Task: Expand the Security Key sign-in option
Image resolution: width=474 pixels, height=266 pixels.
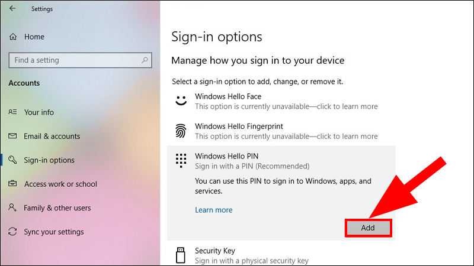Action: pos(215,251)
